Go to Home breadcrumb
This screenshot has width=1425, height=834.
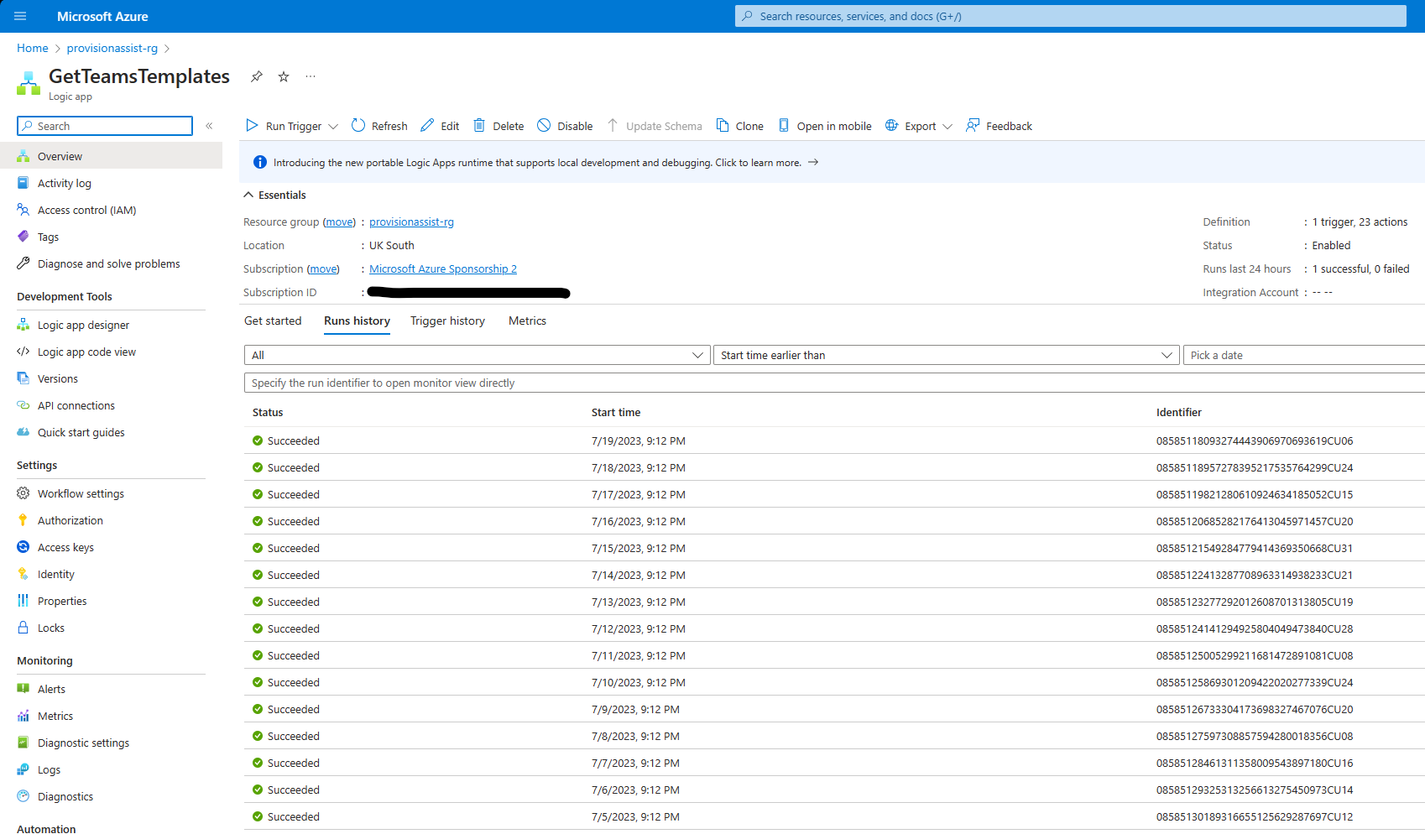[x=33, y=48]
